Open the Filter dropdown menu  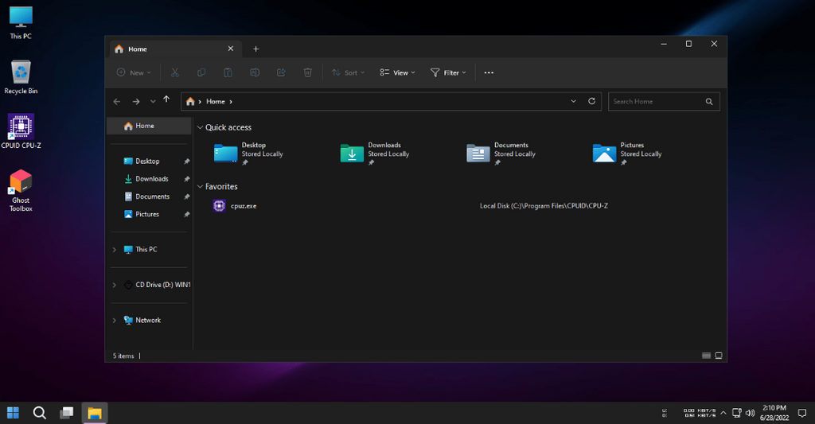tap(448, 72)
